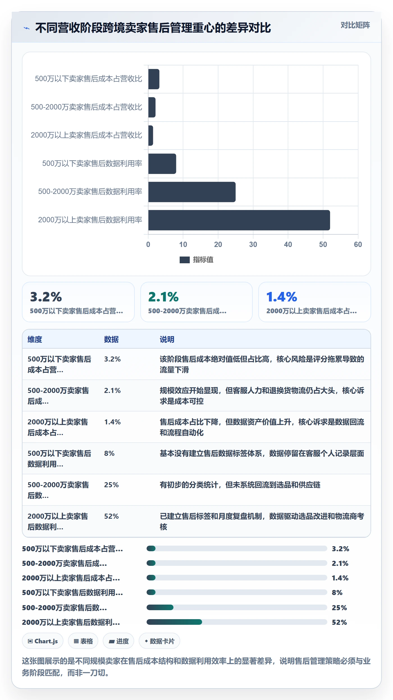Screen dimensions: 393x700
Task: Click the chart bar for 500-2000万卖家售后成本占营收比
Action: pyautogui.click(x=152, y=107)
